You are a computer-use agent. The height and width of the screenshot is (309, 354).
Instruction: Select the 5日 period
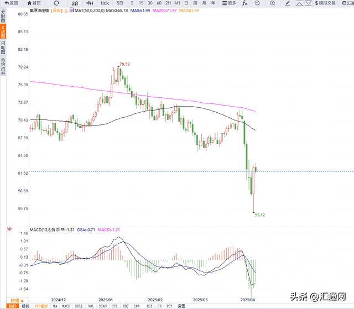coord(120,3)
